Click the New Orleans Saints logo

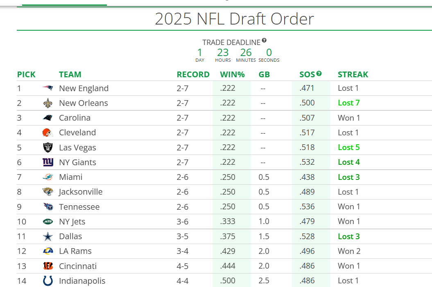48,103
